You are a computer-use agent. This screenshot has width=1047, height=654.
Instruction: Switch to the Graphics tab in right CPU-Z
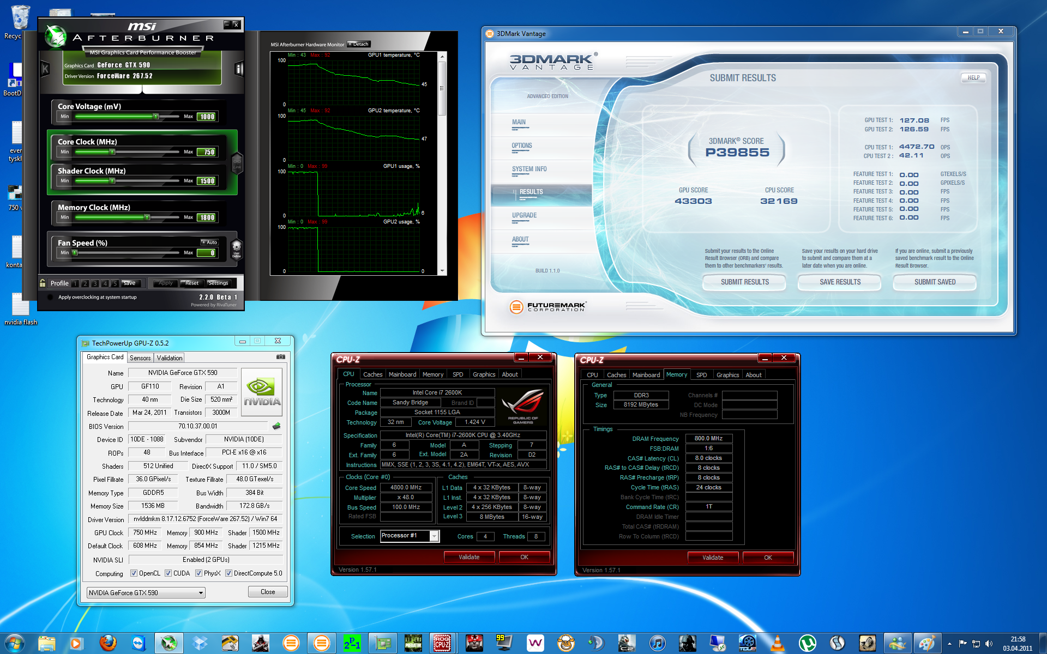point(727,375)
